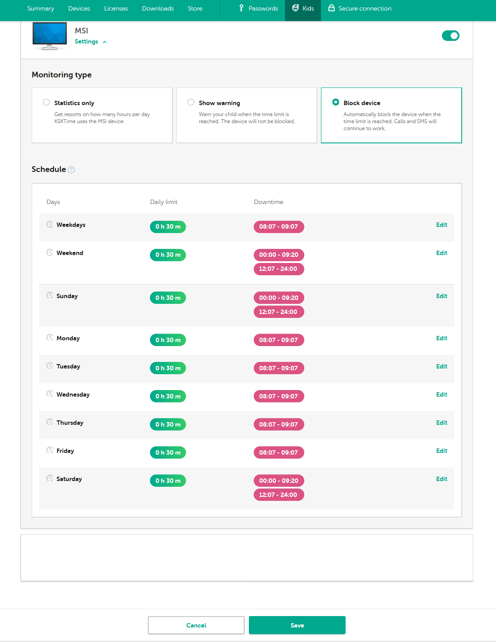Click Edit link for Wednesday row
Image resolution: width=496 pixels, height=642 pixels.
[441, 394]
